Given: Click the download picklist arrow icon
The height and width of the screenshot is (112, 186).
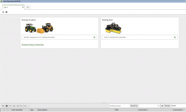Looking at the screenshot, I should point(29,106).
